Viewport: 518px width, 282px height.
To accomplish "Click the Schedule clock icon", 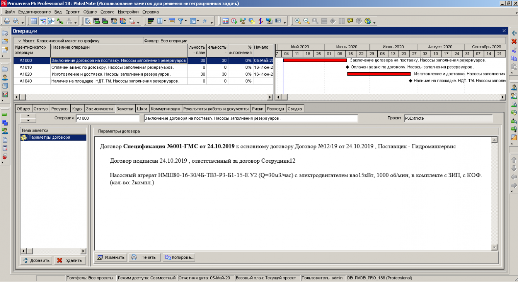I will [234, 21].
